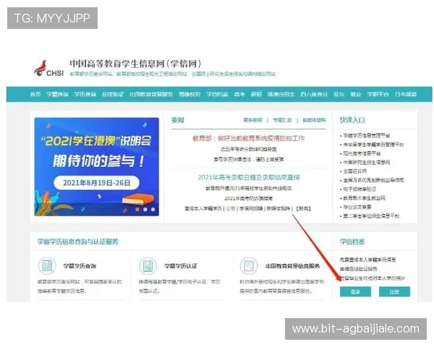Open 毕业论文查重 quick link
Image resolution: width=434 pixels, height=347 pixels.
[357, 207]
